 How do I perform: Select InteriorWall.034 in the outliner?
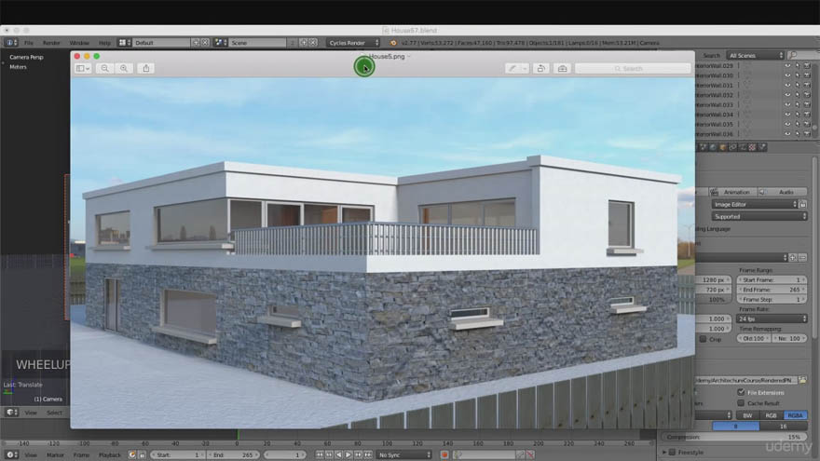click(x=715, y=115)
